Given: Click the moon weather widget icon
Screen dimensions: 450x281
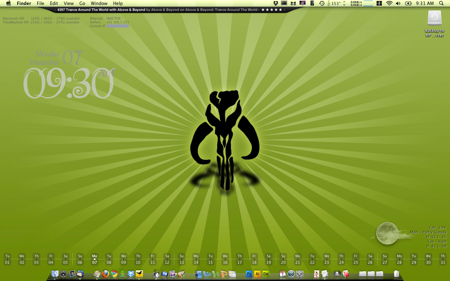Looking at the screenshot, I should (387, 233).
